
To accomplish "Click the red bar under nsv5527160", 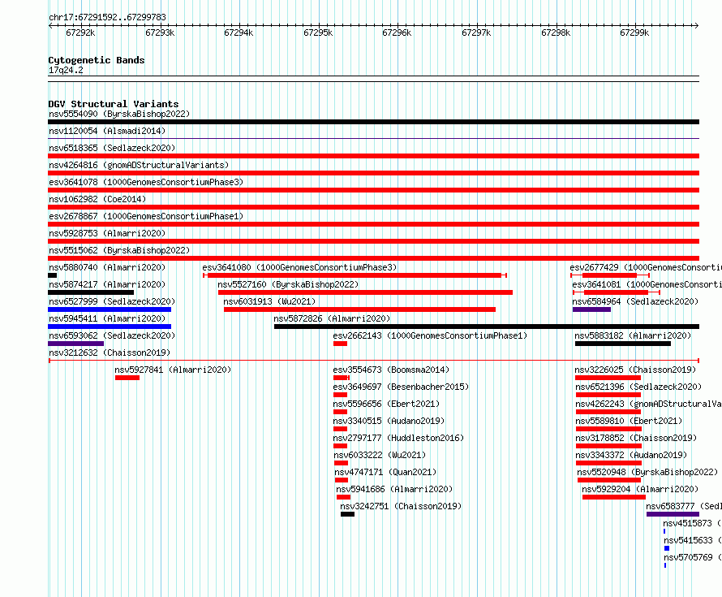I will tap(365, 292).
